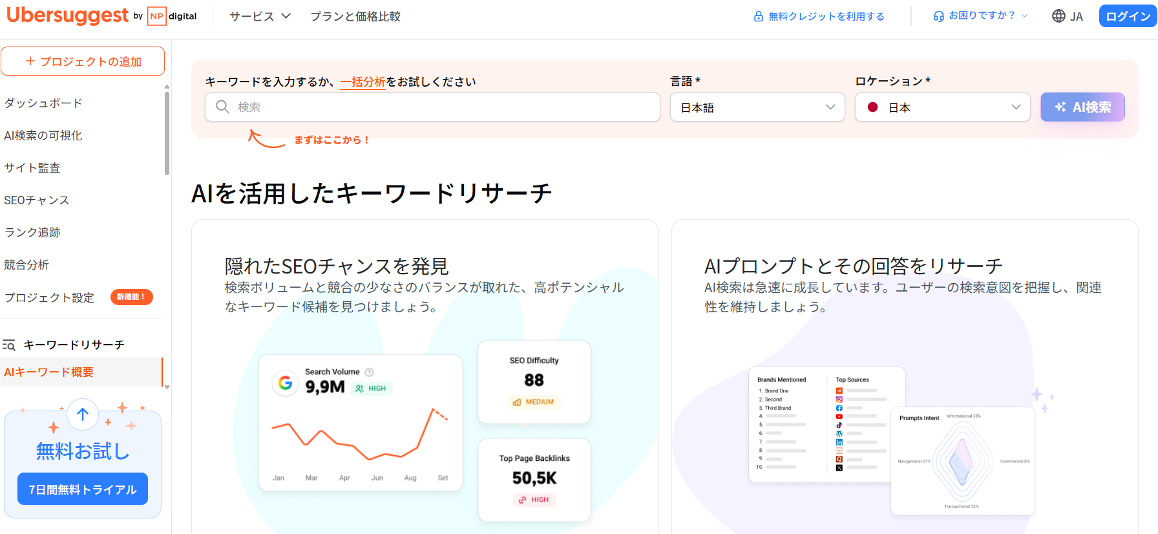
Task: Click the 隠れたSEOチャンスを発見 heading
Action: [337, 266]
